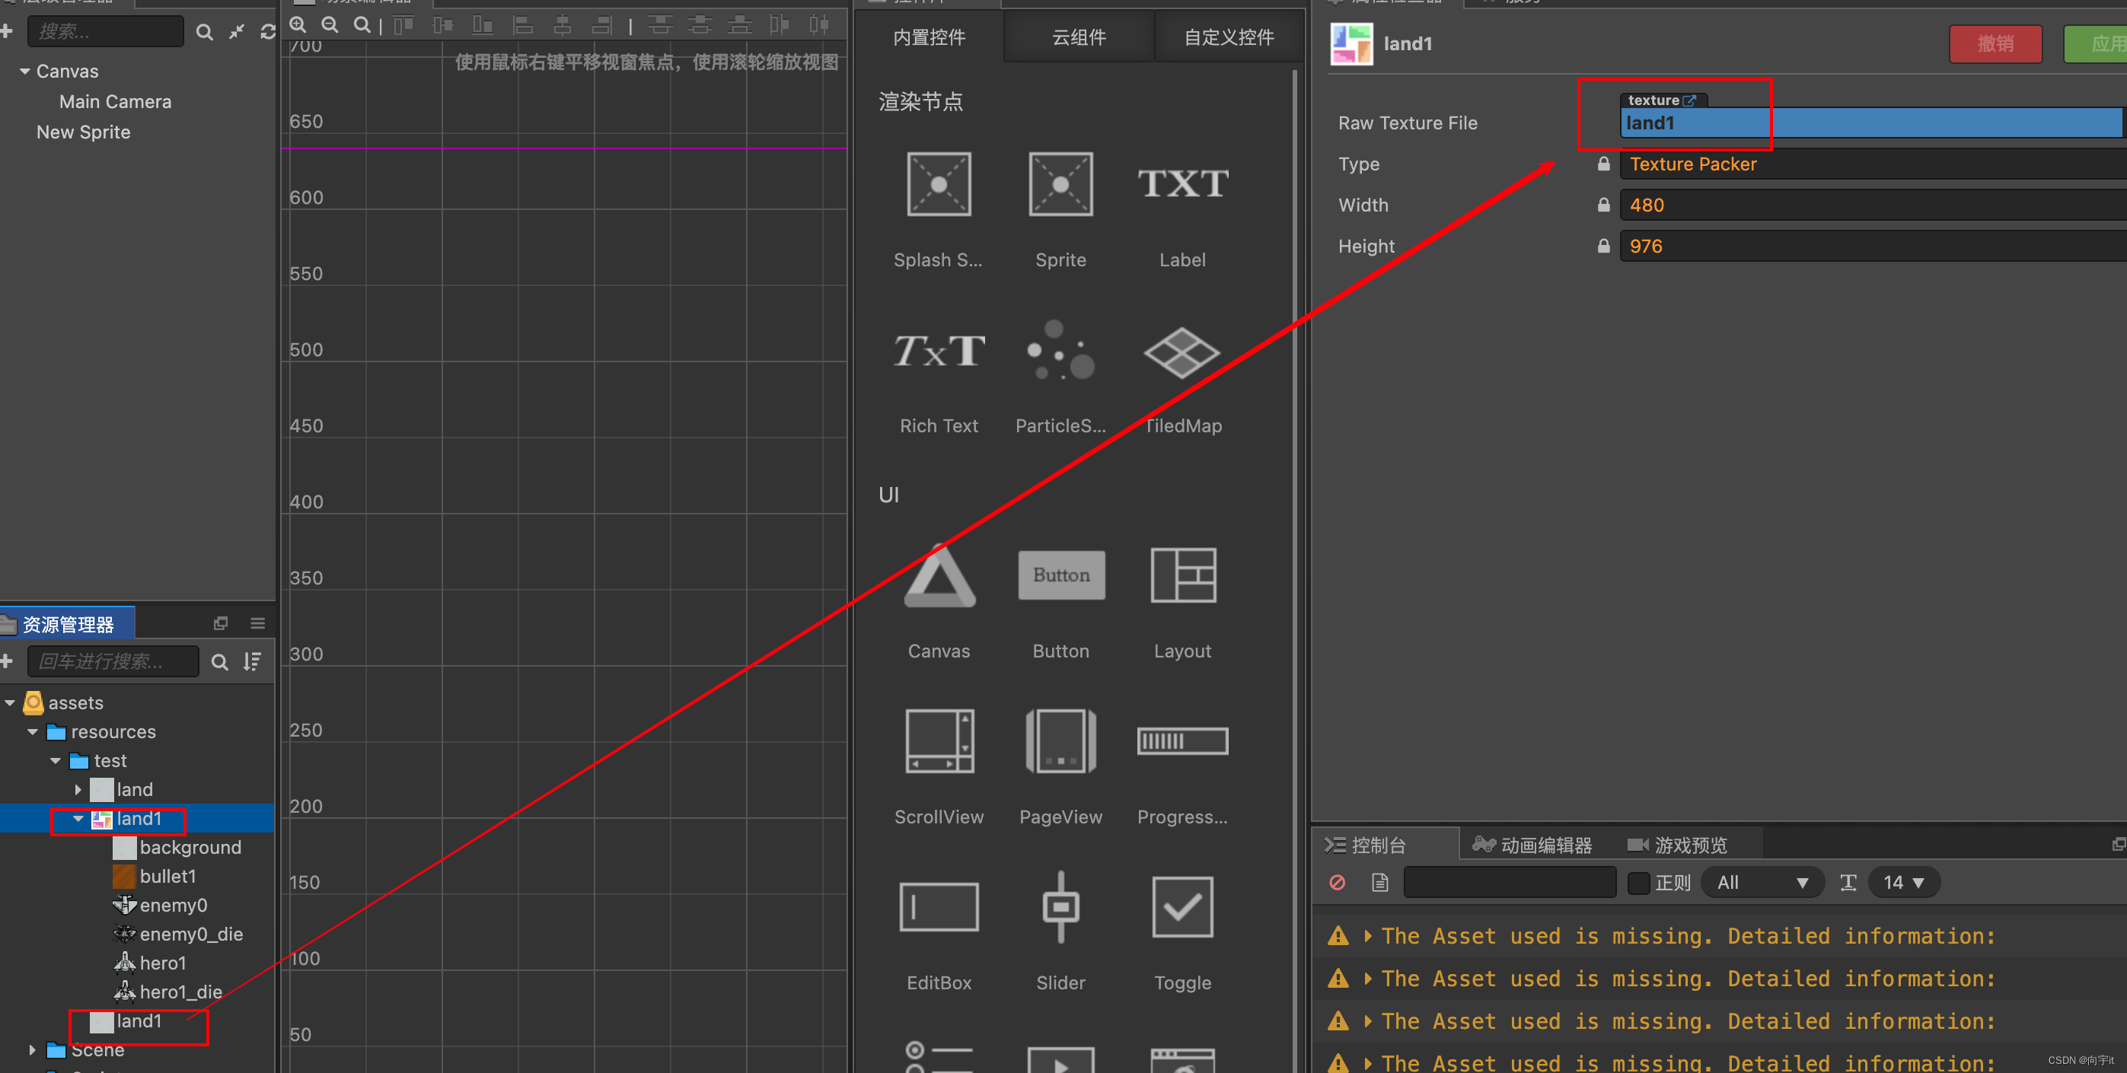Click the resource manager search field
Screen dimensions: 2127x1073
(x=113, y=661)
